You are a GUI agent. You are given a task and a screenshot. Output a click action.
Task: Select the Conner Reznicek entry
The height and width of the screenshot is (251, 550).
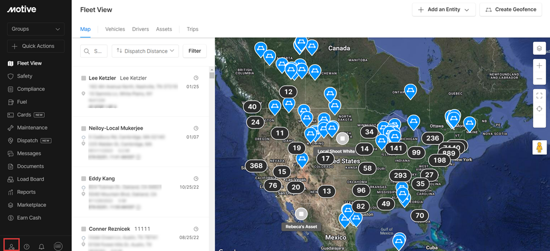pos(140,234)
